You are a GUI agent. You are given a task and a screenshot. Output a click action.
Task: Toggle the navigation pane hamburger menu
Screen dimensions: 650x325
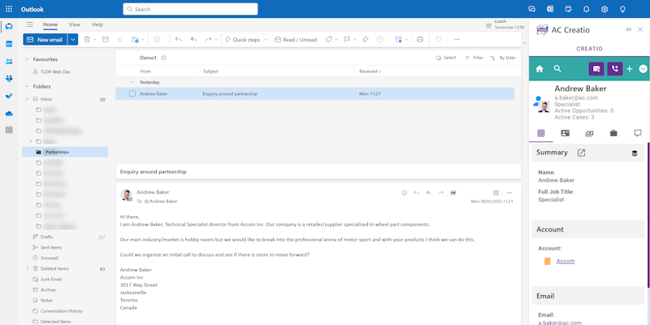[x=29, y=24]
